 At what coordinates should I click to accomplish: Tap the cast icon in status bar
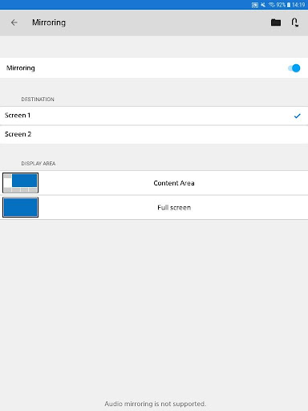pos(255,5)
